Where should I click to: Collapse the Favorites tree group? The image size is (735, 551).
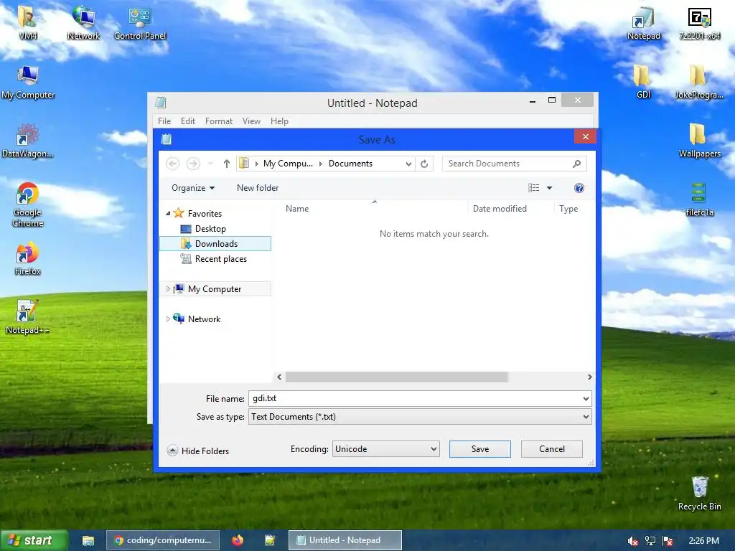168,214
